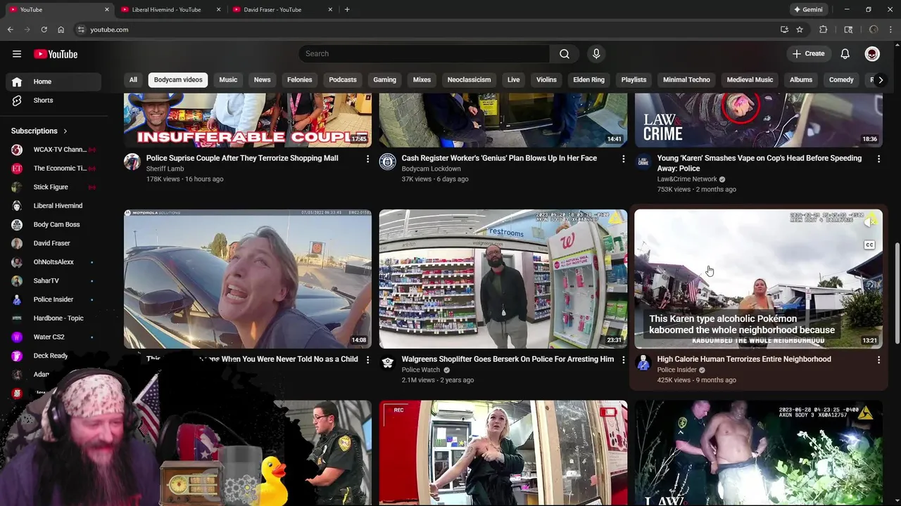This screenshot has height=506, width=901.
Task: Bookmark this page with star icon
Action: [800, 30]
